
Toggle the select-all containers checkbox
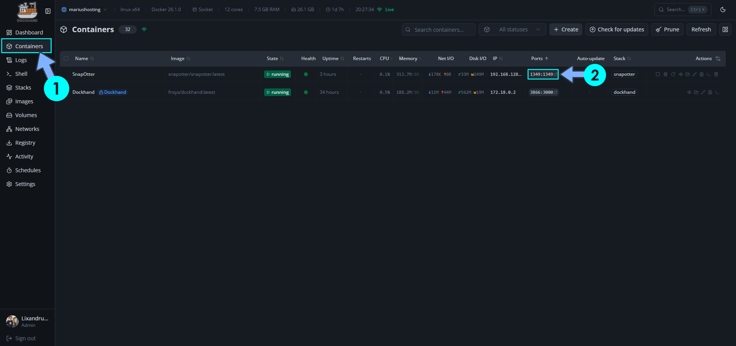coord(66,59)
